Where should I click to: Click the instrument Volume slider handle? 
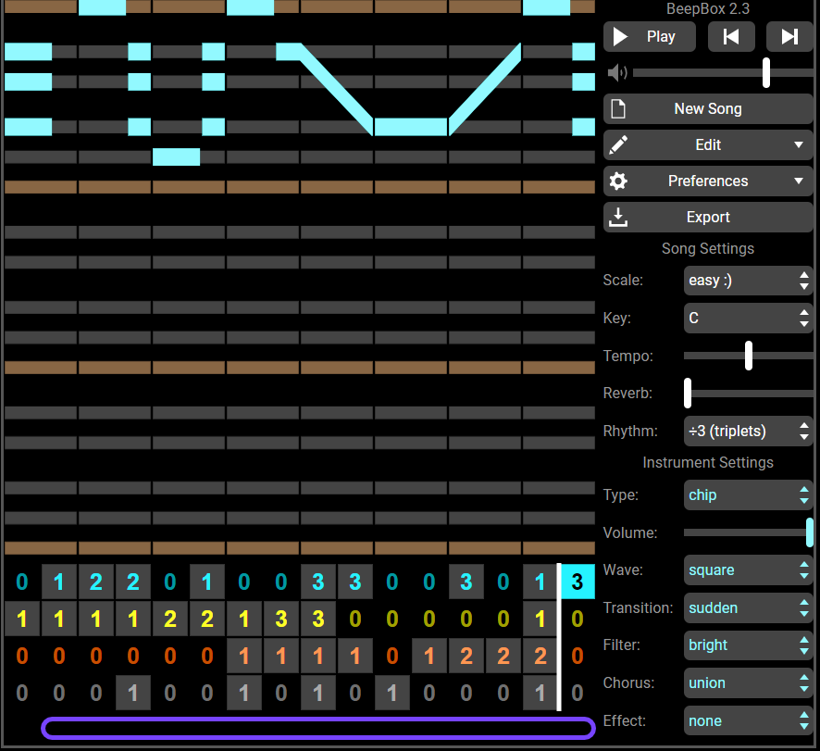[x=810, y=532]
